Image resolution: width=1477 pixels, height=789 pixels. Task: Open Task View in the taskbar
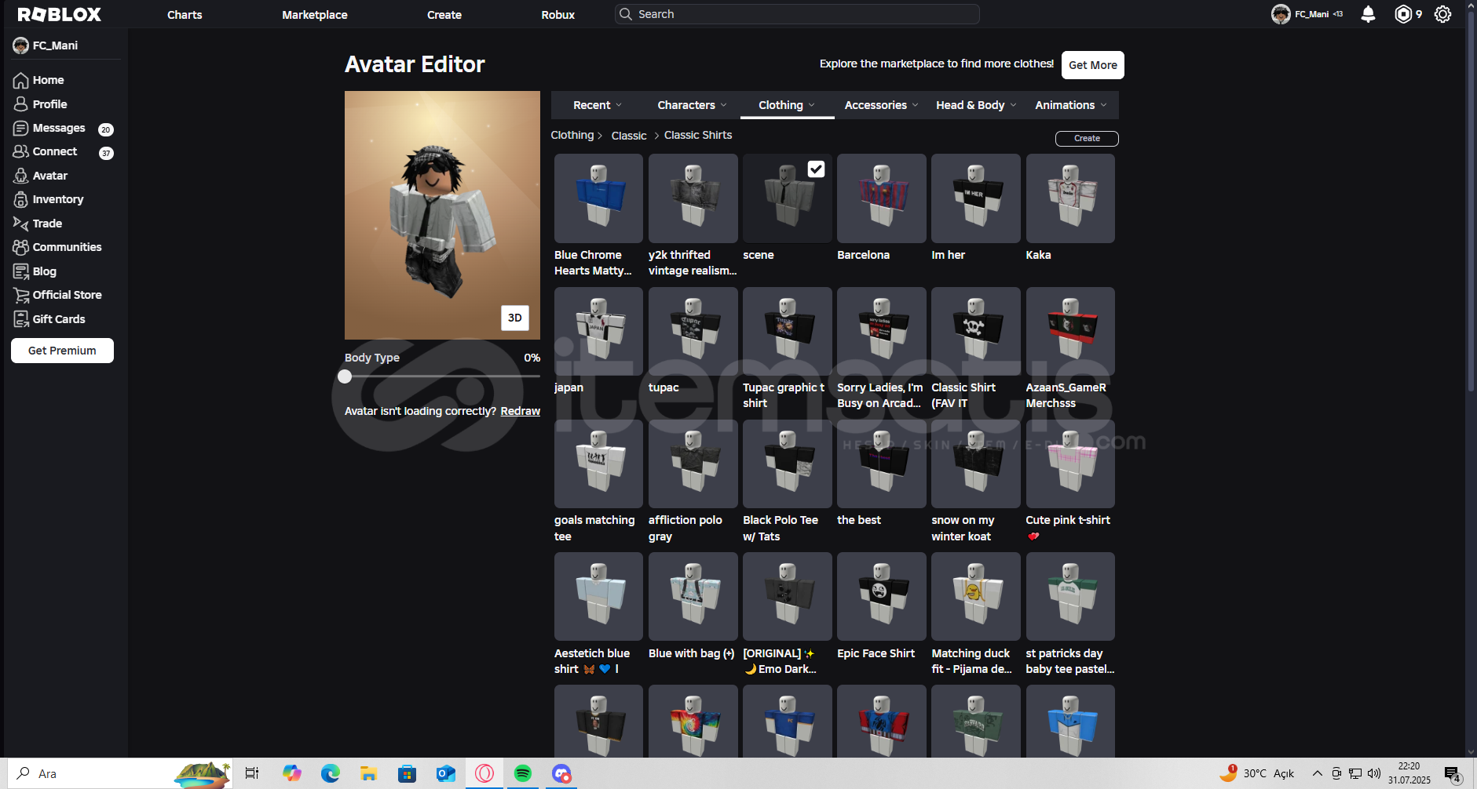pos(252,773)
